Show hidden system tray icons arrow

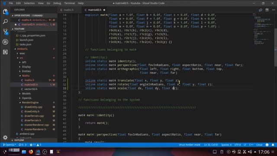click(x=255, y=152)
